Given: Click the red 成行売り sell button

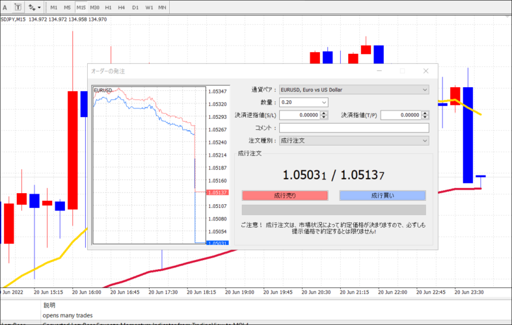Looking at the screenshot, I should coord(285,196).
